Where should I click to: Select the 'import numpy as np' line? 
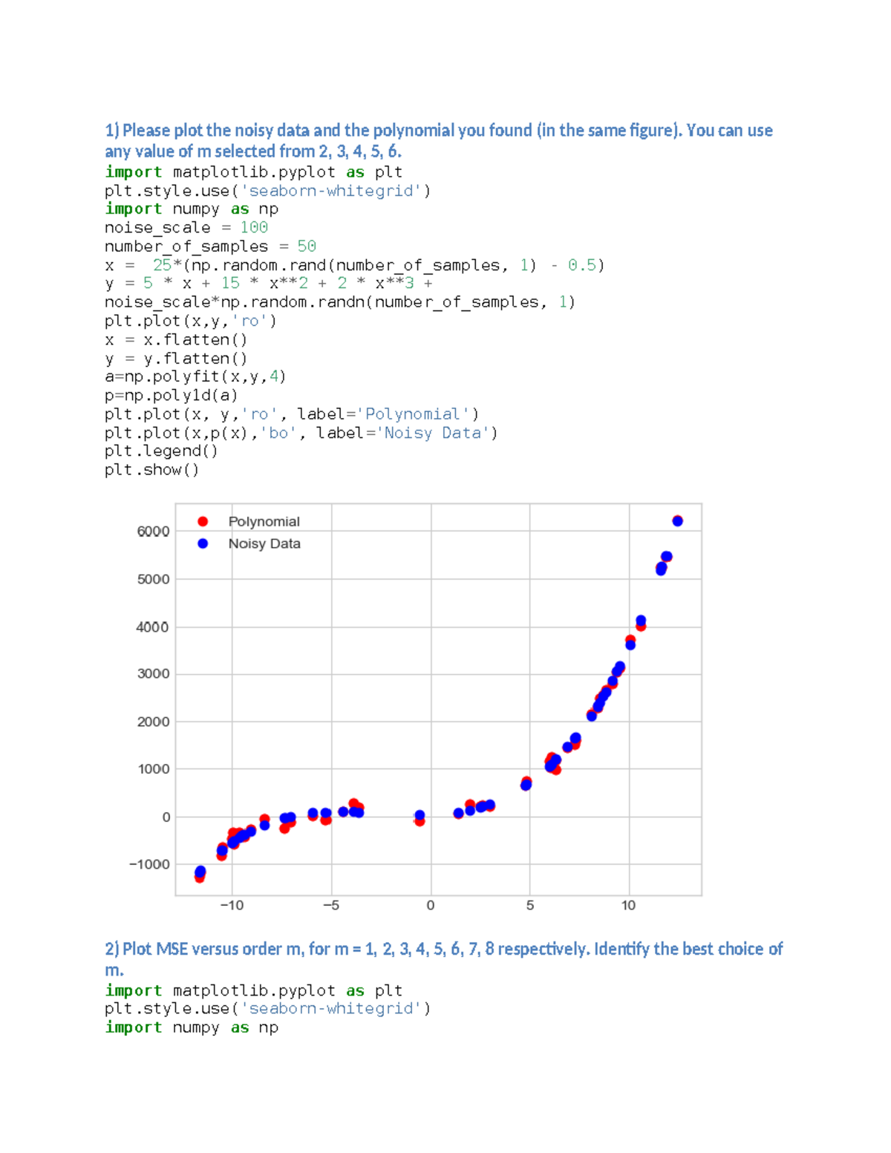pyautogui.click(x=192, y=209)
